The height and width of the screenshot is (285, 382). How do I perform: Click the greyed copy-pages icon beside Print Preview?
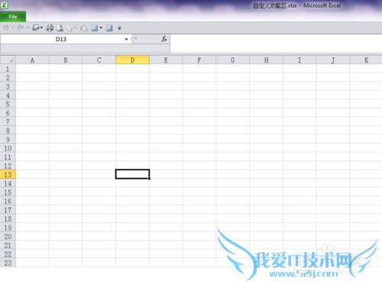[x=70, y=28]
